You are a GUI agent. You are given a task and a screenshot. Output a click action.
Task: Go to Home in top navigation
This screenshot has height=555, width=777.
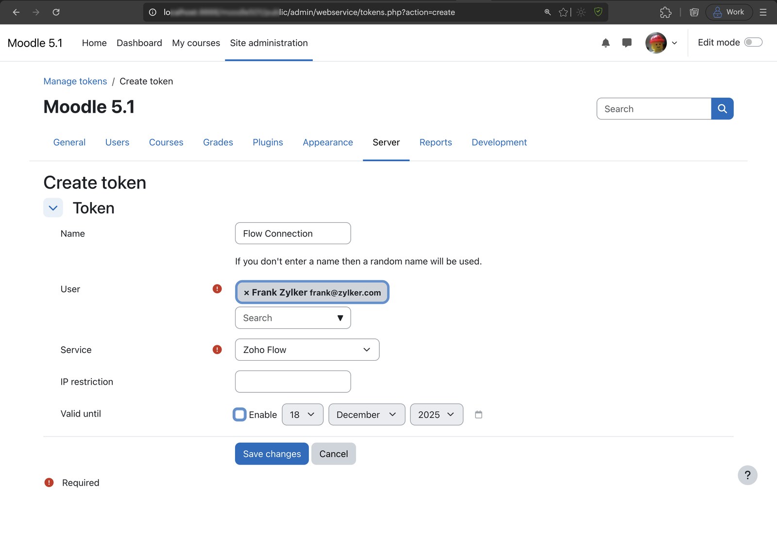point(94,43)
